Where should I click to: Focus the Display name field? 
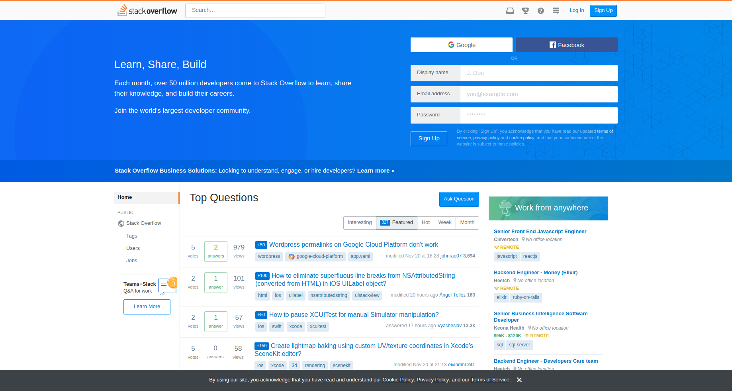[539, 73]
